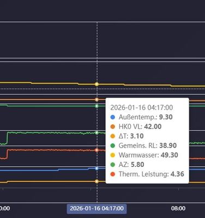Viewport: 205px width, 218px height.
Task: Click the HK0 VL marker on orange line
Action: pos(97,100)
